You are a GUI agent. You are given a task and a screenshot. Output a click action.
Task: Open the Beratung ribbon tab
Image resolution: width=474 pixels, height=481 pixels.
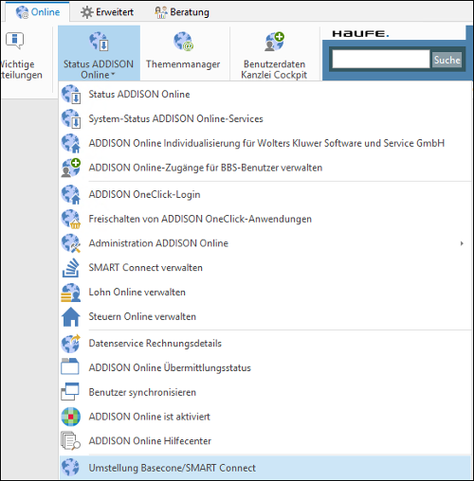[182, 12]
